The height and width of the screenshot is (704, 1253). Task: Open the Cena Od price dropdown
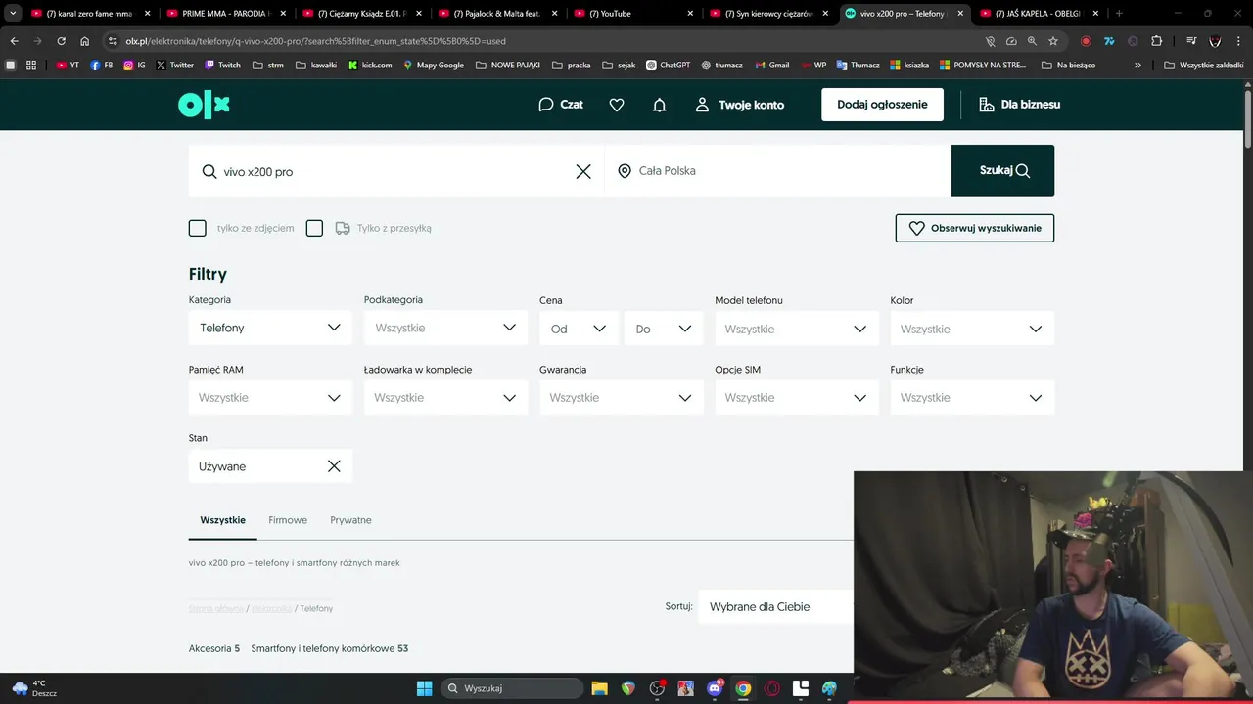579,329
